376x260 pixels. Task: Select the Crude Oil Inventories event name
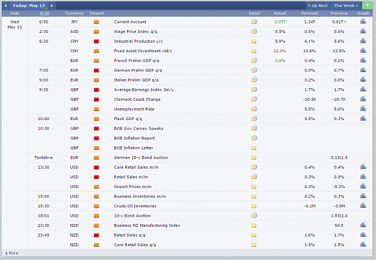[135, 206]
